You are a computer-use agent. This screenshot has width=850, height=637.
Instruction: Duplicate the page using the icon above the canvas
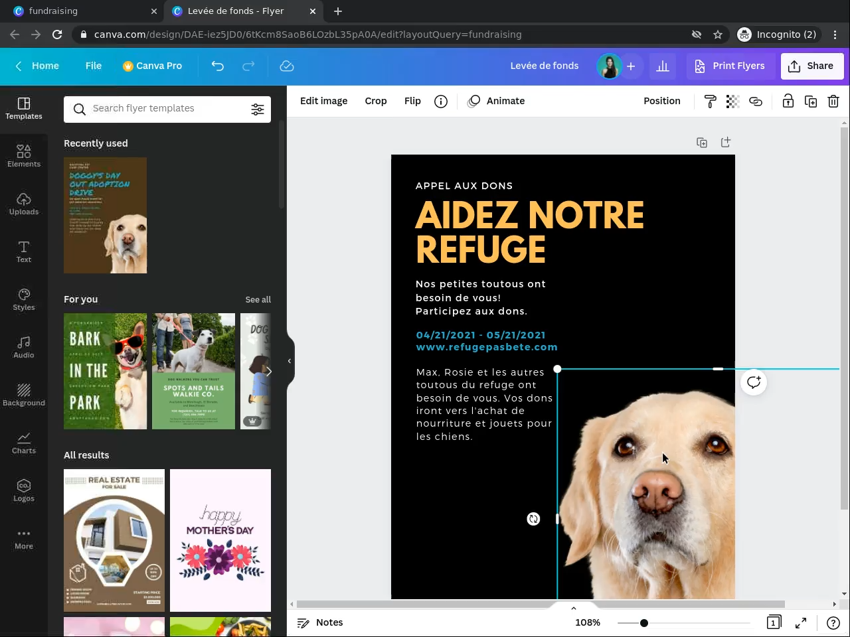(x=702, y=142)
